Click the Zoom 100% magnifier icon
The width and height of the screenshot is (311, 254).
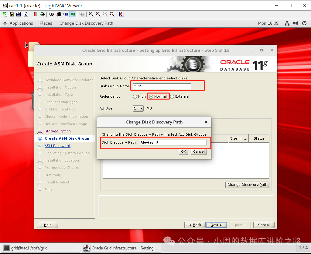[x=105, y=14]
